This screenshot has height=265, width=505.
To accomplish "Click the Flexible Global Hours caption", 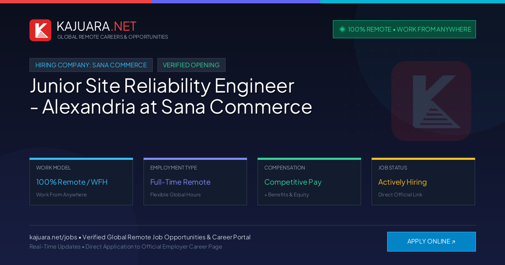I will point(175,195).
